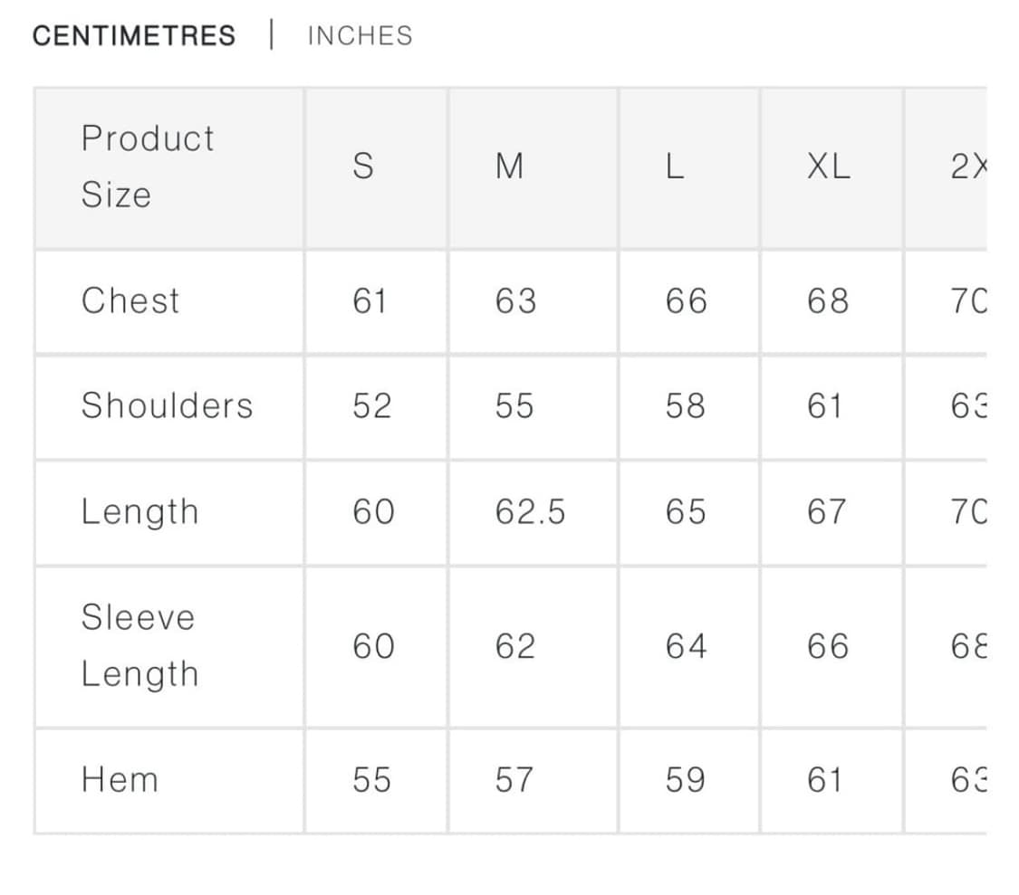Switch to the INCHES unit tab
Screen dimensions: 1019x895
coord(360,36)
